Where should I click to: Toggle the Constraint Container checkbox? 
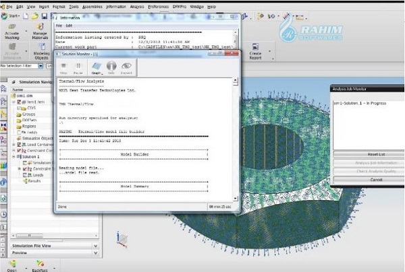tap(19, 150)
